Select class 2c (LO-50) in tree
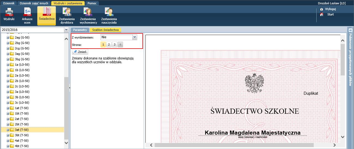The height and width of the screenshot is (149, 354). coord(22,86)
